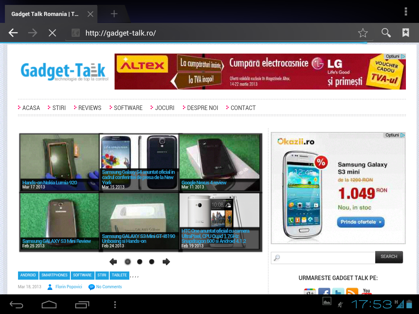The image size is (419, 314).
Task: Click the SEARCH button
Action: pyautogui.click(x=389, y=257)
